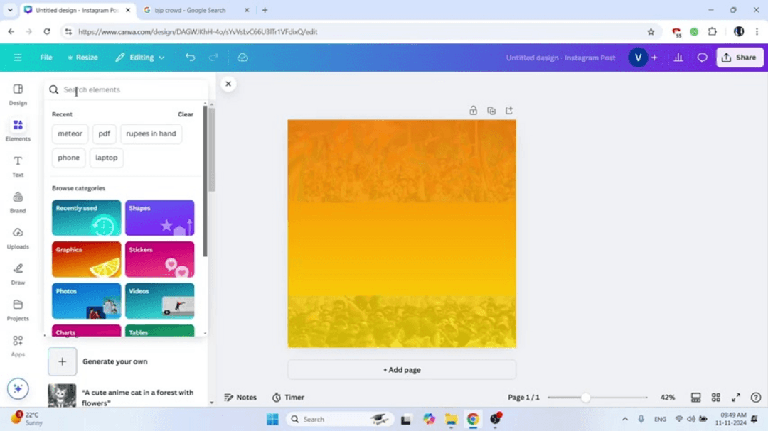Expand the Editing mode dropdown

[x=140, y=58]
